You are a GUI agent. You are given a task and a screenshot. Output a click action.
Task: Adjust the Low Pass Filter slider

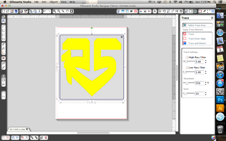[x=185, y=72]
